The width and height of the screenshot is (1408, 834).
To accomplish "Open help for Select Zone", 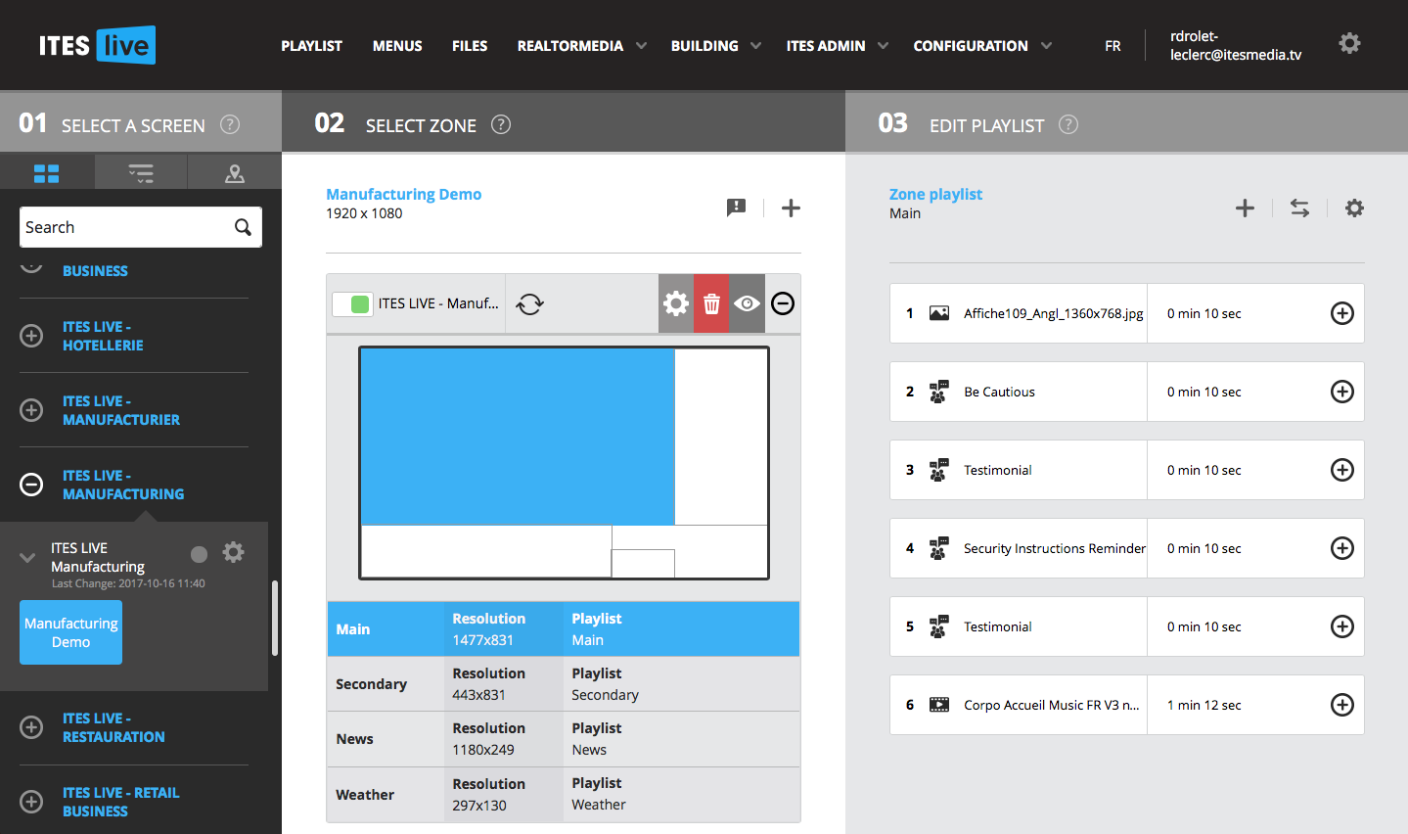I will pyautogui.click(x=501, y=124).
